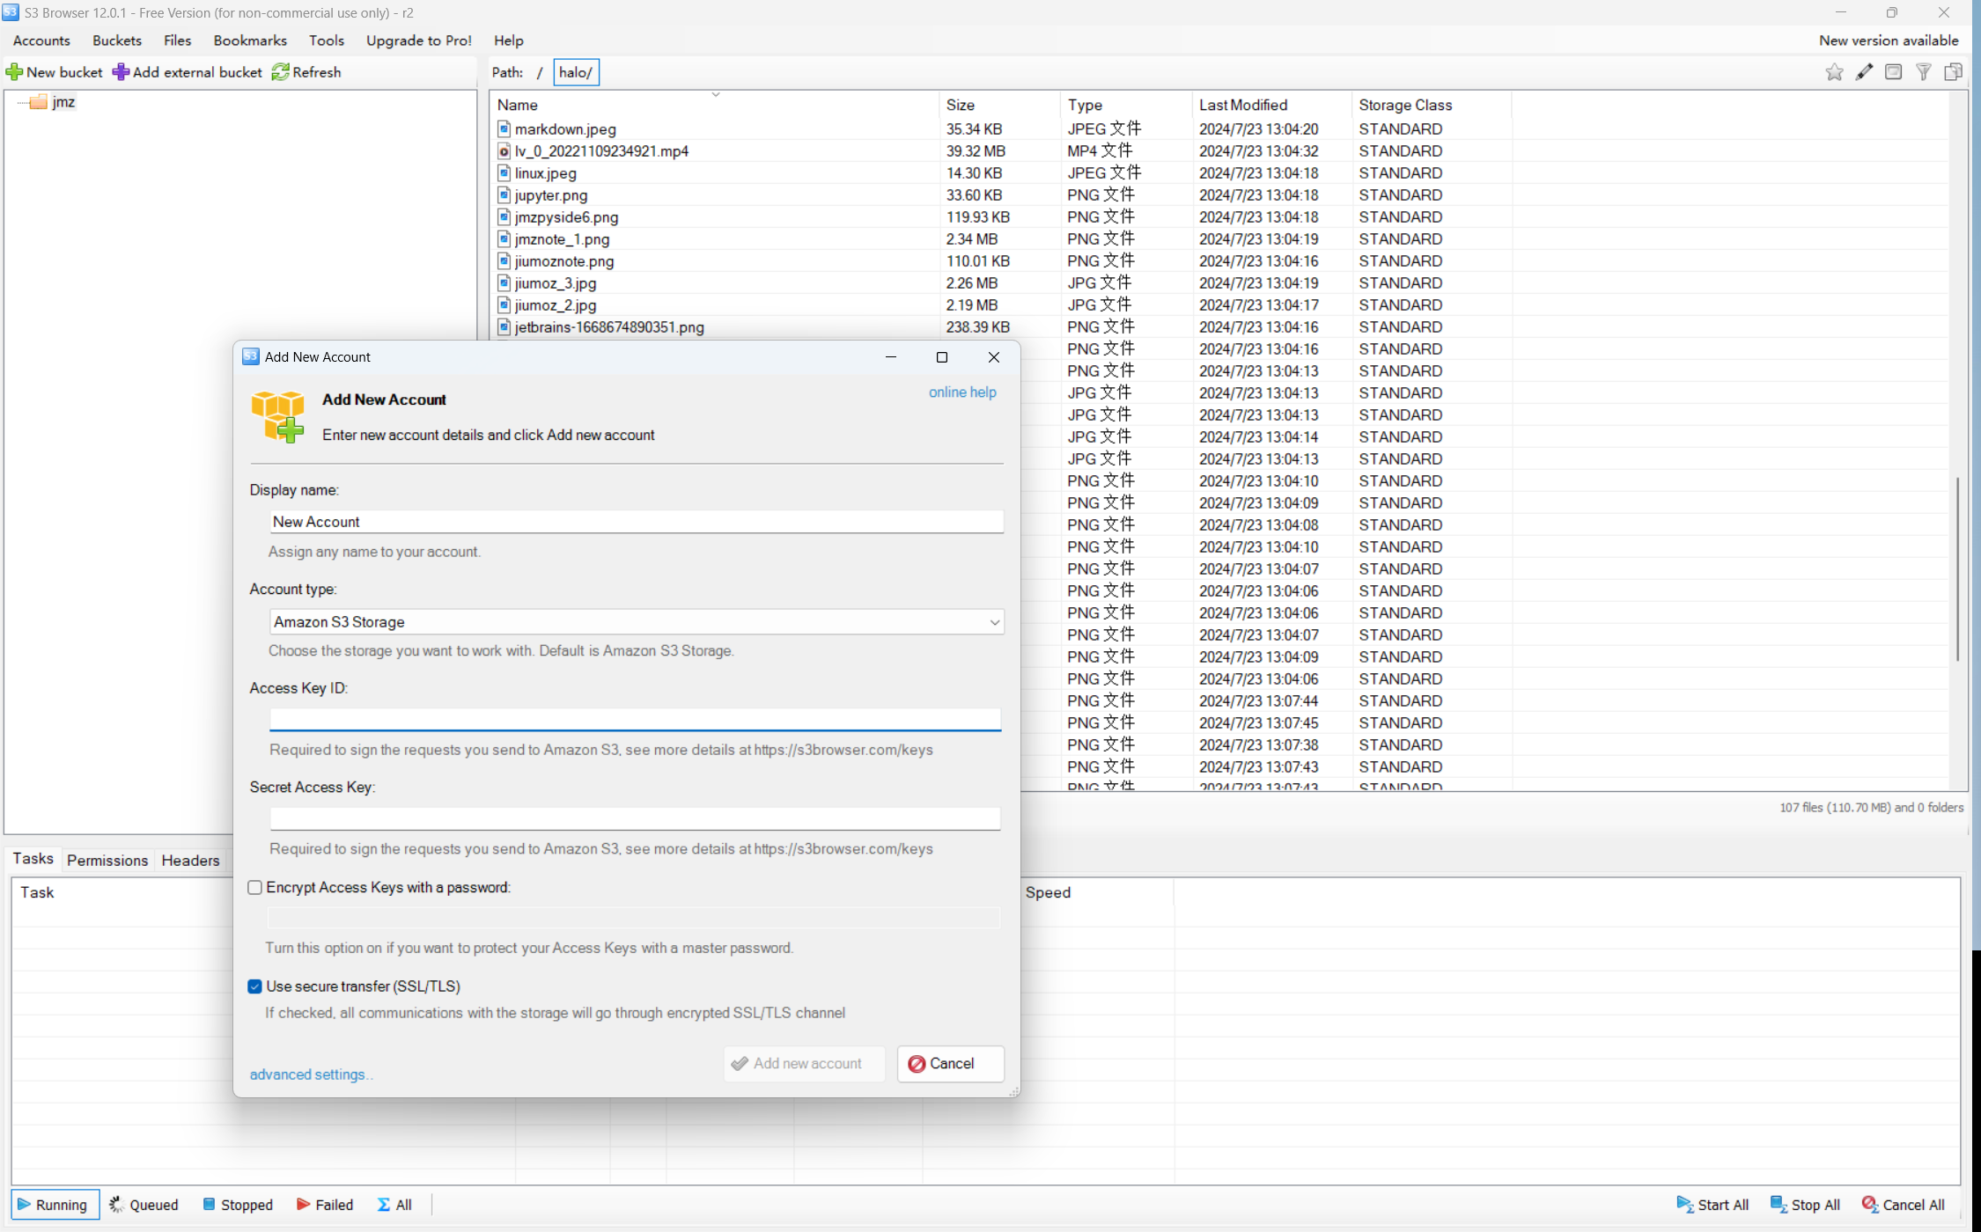Close the Add New Account dialog
The width and height of the screenshot is (1981, 1232).
pyautogui.click(x=994, y=357)
